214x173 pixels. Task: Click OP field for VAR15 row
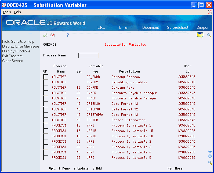(46, 131)
